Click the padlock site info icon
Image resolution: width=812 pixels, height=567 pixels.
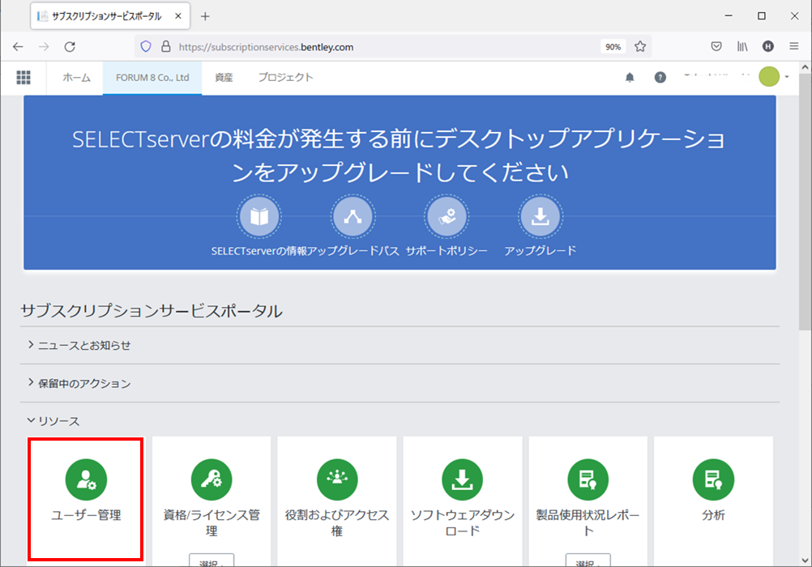point(165,47)
